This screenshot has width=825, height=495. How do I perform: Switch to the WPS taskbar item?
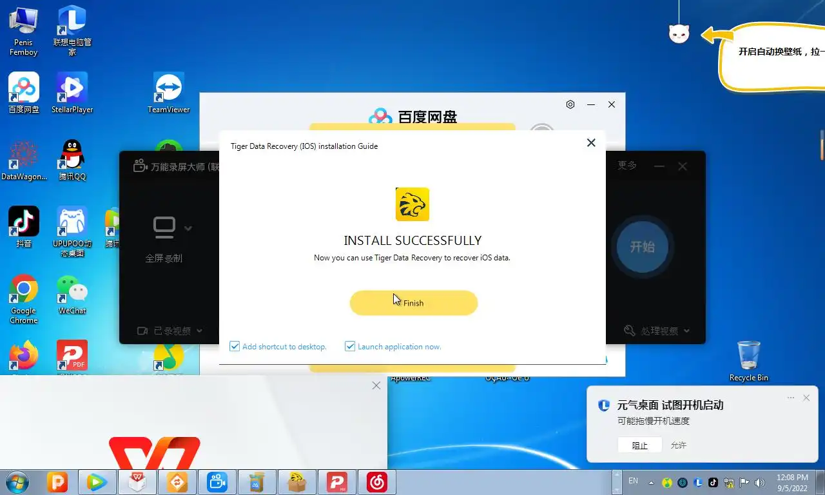(137, 482)
